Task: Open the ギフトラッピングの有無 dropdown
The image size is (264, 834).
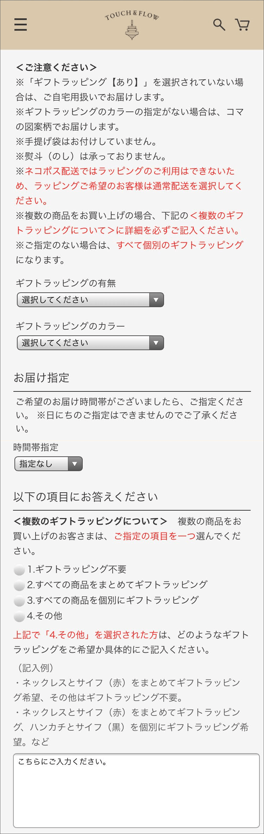Action: [90, 300]
